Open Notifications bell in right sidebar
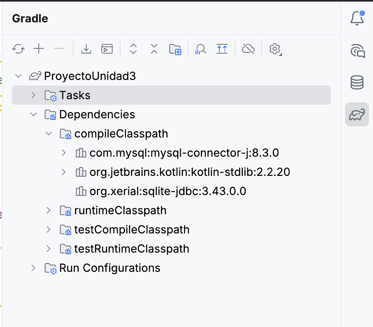The width and height of the screenshot is (373, 327). point(357,18)
